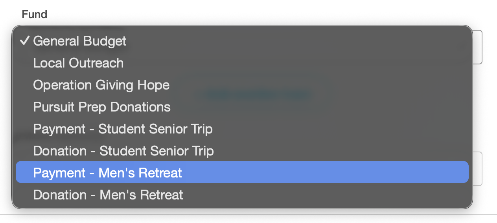Select Pursuit Prep Donations option
Screen dimensions: 497x223
[102, 107]
